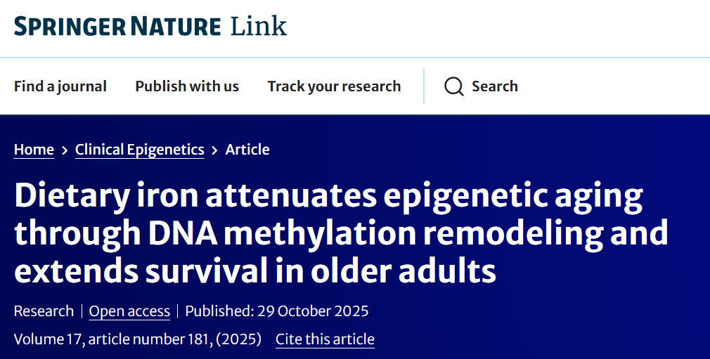Open the Find a journal menu
Image resolution: width=710 pixels, height=359 pixels.
tap(60, 86)
